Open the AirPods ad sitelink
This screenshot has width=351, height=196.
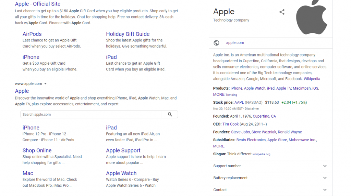click(x=32, y=34)
